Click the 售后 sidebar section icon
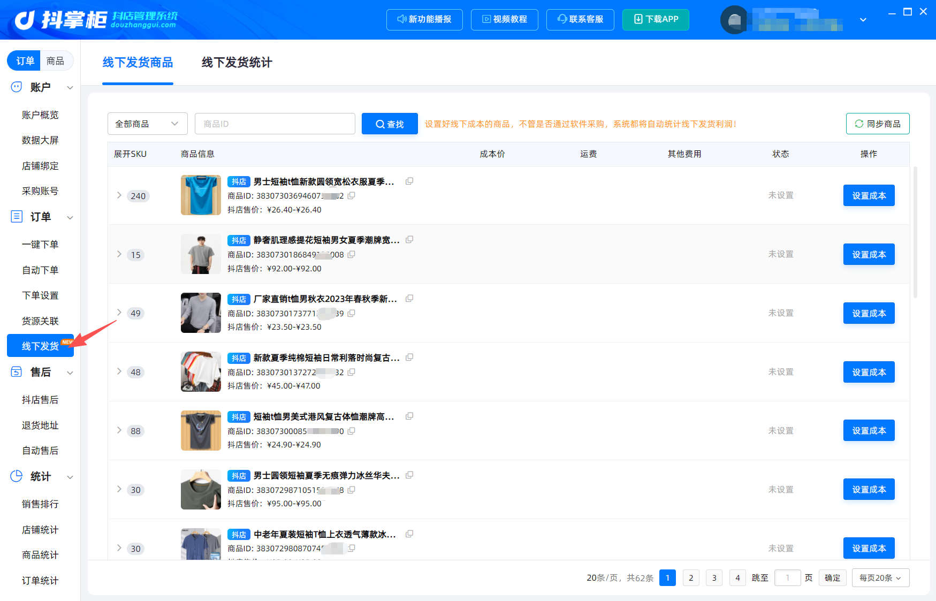 coord(17,372)
